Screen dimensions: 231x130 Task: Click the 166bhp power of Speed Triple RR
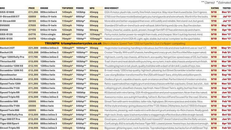tap(81, 92)
